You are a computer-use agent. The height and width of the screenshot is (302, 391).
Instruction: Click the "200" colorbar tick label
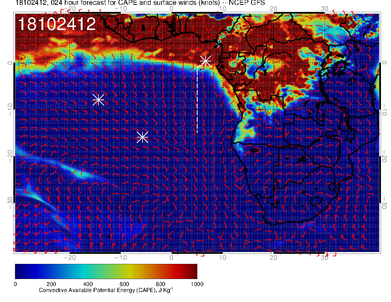coord(51,284)
